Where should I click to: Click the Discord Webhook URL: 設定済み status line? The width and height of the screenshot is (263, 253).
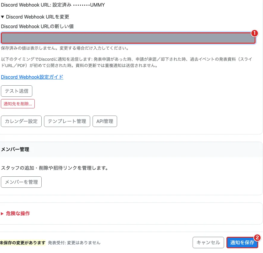tap(53, 5)
